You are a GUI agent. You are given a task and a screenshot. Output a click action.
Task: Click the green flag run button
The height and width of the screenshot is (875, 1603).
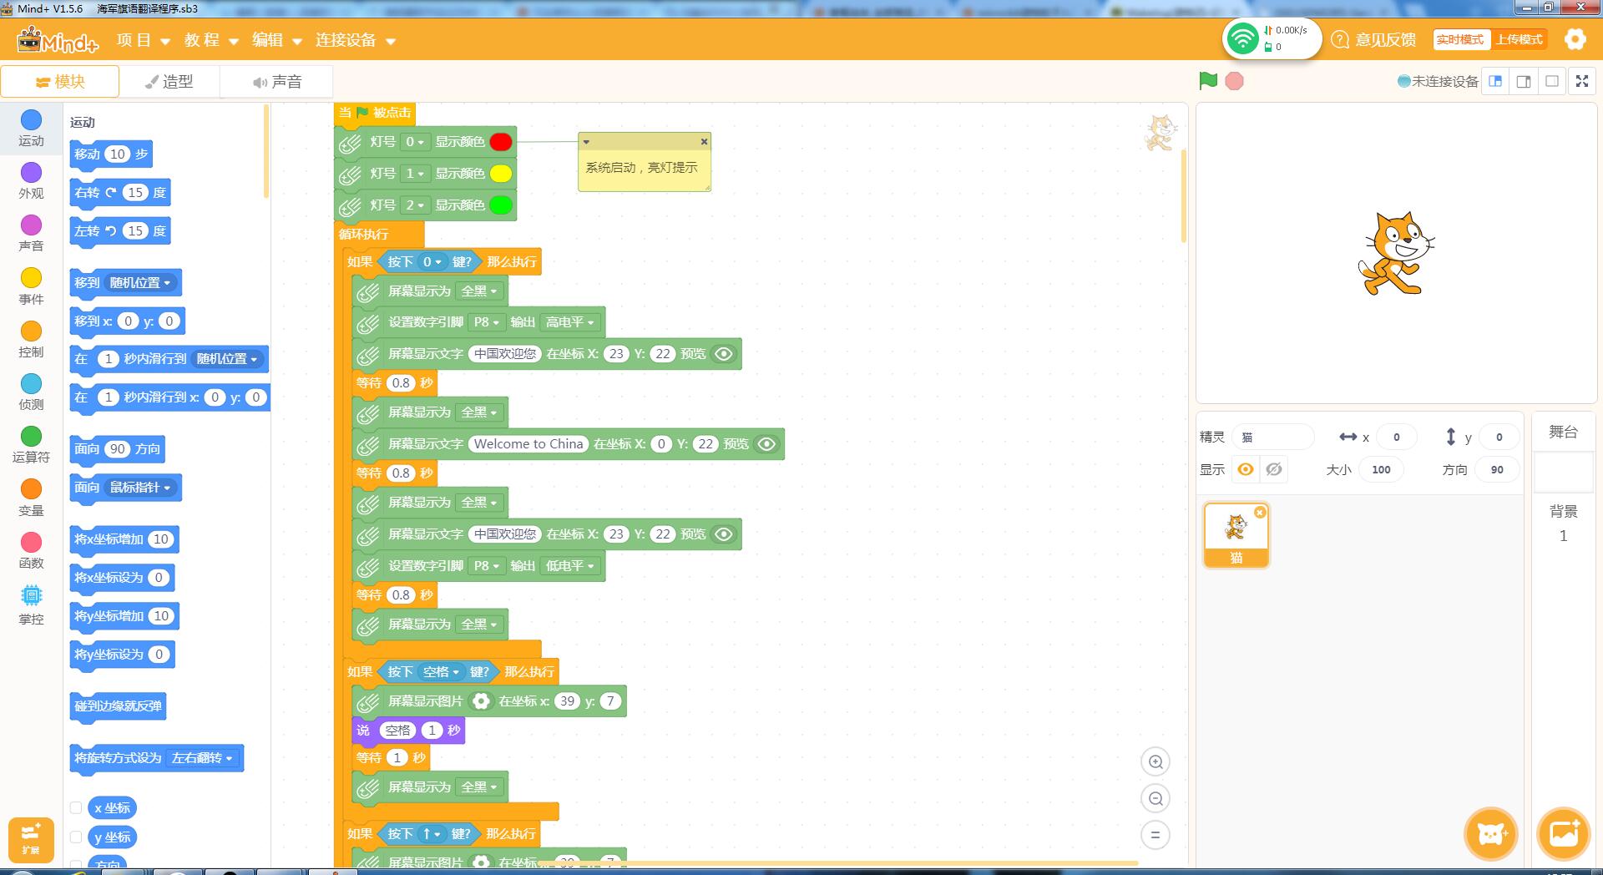[x=1208, y=81]
